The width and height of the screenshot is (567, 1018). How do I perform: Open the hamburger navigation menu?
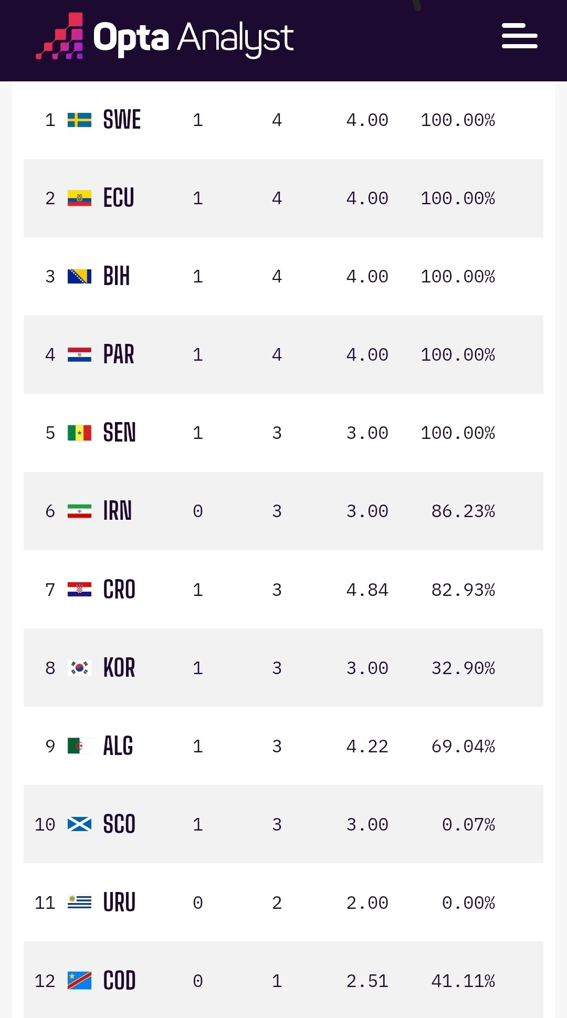[x=519, y=36]
